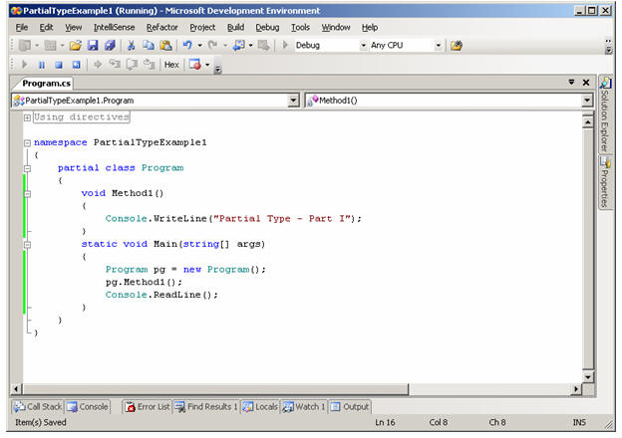Viewport: 622px width, 438px height.
Task: Collapse the void Method1() block
Action: click(27, 194)
